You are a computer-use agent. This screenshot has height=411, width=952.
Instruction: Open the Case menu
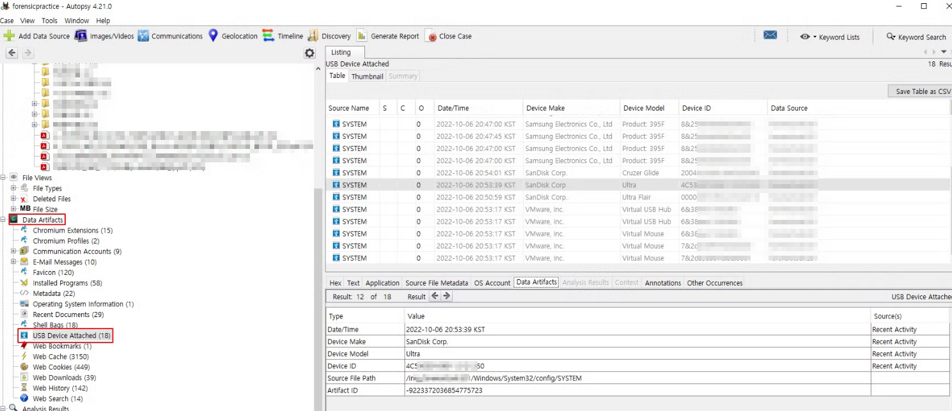coord(7,21)
